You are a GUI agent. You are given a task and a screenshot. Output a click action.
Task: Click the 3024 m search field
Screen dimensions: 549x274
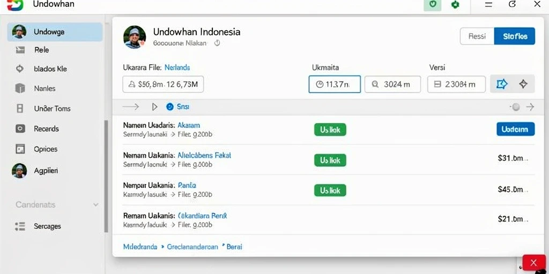tap(392, 84)
